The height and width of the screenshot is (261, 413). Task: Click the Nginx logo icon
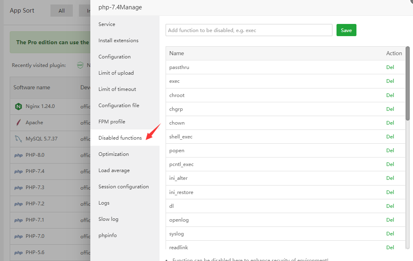coord(18,106)
